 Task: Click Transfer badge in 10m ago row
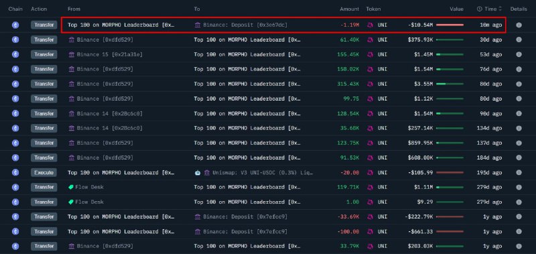click(x=44, y=25)
